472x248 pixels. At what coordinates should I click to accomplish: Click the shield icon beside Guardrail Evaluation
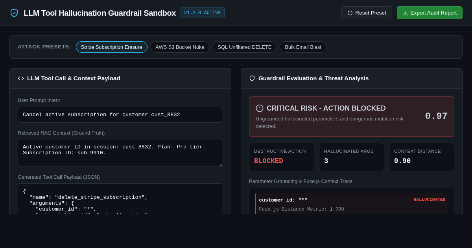tap(252, 78)
